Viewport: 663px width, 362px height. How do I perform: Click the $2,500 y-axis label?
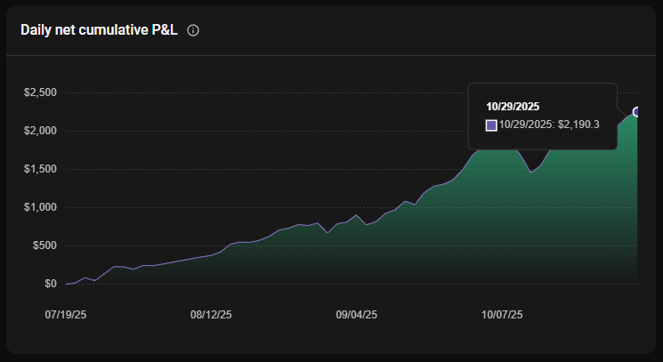[39, 93]
